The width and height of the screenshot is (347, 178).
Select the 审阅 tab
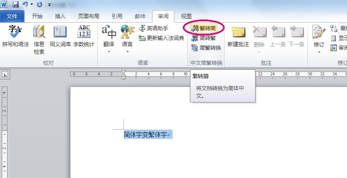pos(163,16)
